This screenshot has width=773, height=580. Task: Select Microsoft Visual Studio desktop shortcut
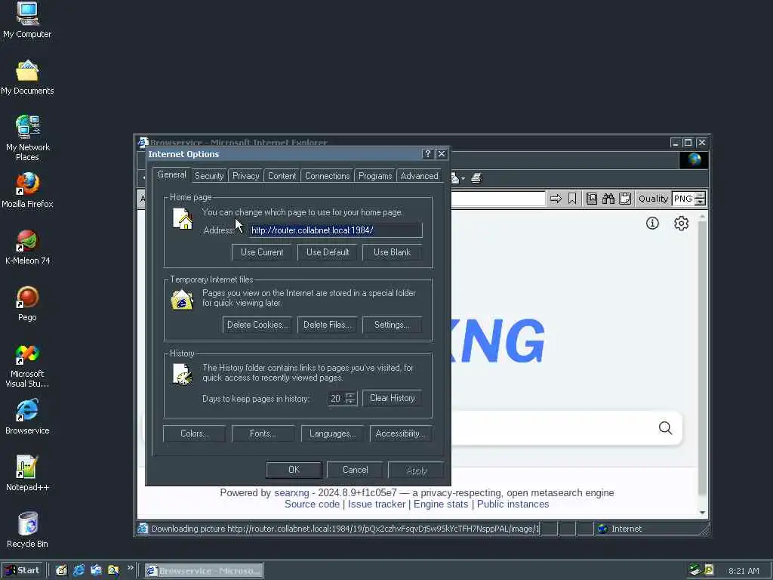coord(27,366)
